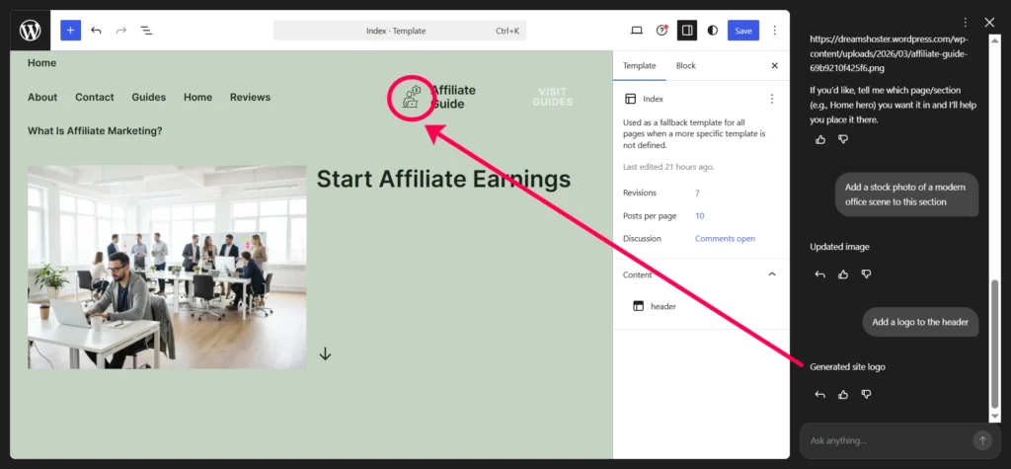Toggle the Document Overview list view

click(146, 31)
